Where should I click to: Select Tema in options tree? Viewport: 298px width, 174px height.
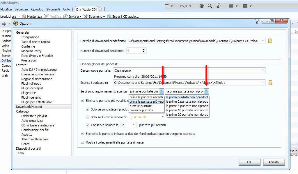point(20,153)
